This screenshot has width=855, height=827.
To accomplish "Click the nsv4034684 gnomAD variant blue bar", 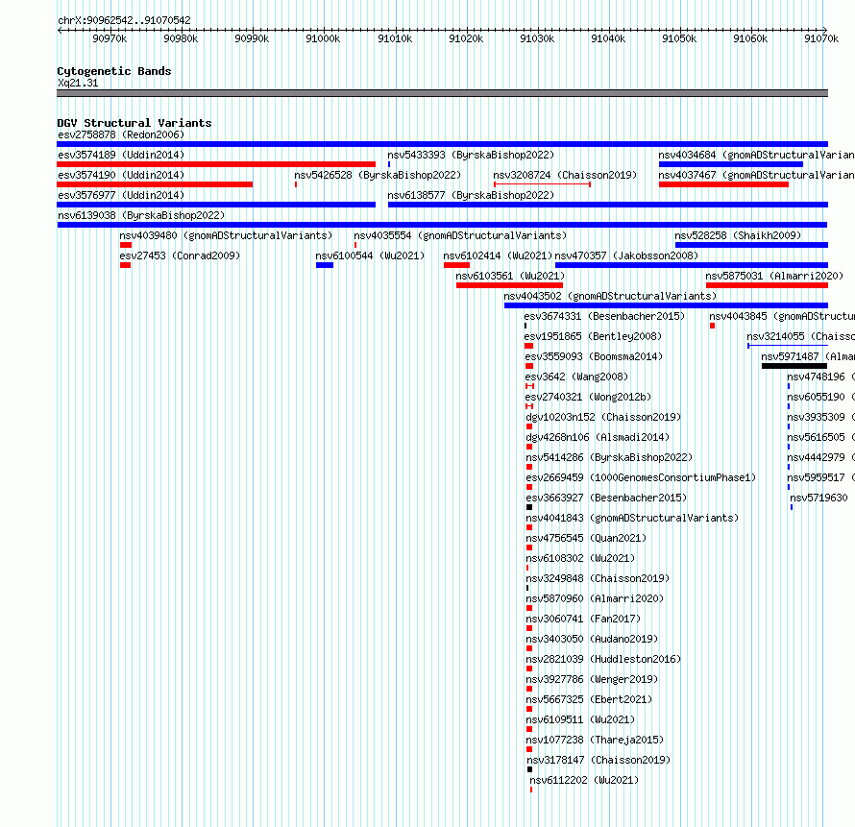I will [731, 164].
